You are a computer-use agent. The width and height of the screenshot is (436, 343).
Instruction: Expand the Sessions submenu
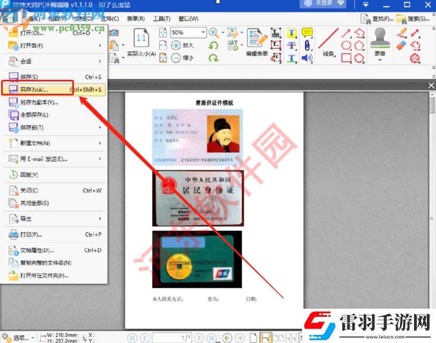100,61
